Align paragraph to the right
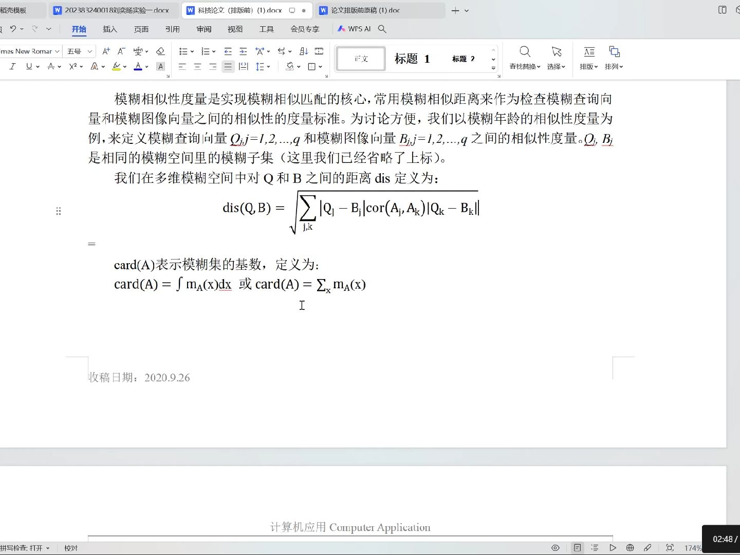This screenshot has width=740, height=555. [x=213, y=66]
